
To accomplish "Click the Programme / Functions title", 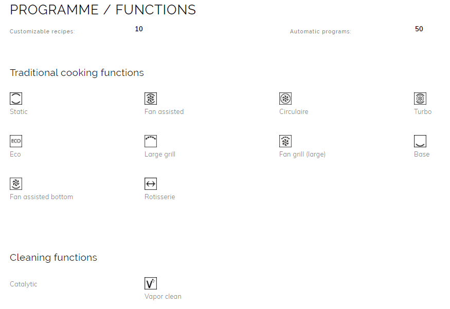I will tap(103, 10).
